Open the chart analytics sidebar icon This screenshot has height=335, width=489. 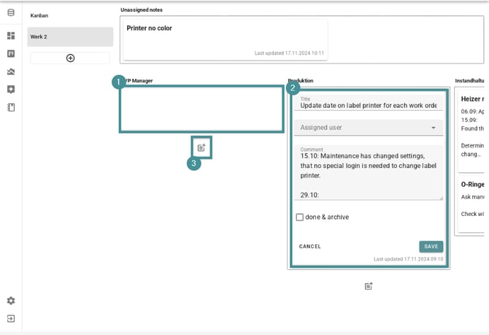tap(11, 72)
